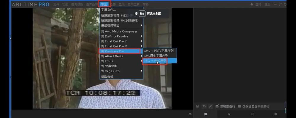Choose 到 Avid Media Composer
The width and height of the screenshot is (296, 118).
click(x=121, y=31)
